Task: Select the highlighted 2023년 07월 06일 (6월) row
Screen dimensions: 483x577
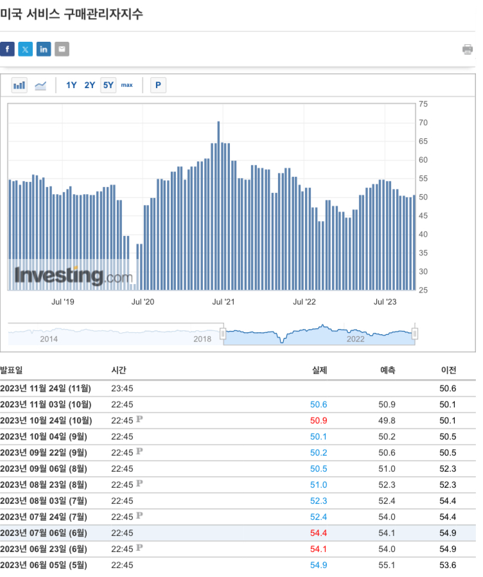Action: [x=238, y=533]
